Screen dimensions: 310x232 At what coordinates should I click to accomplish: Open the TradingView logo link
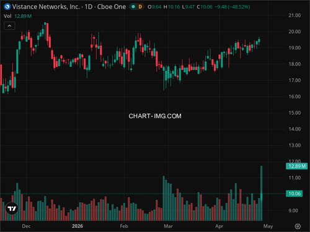12,208
